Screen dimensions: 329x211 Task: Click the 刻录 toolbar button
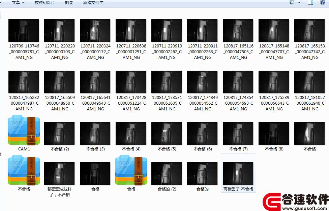[x=69, y=3]
